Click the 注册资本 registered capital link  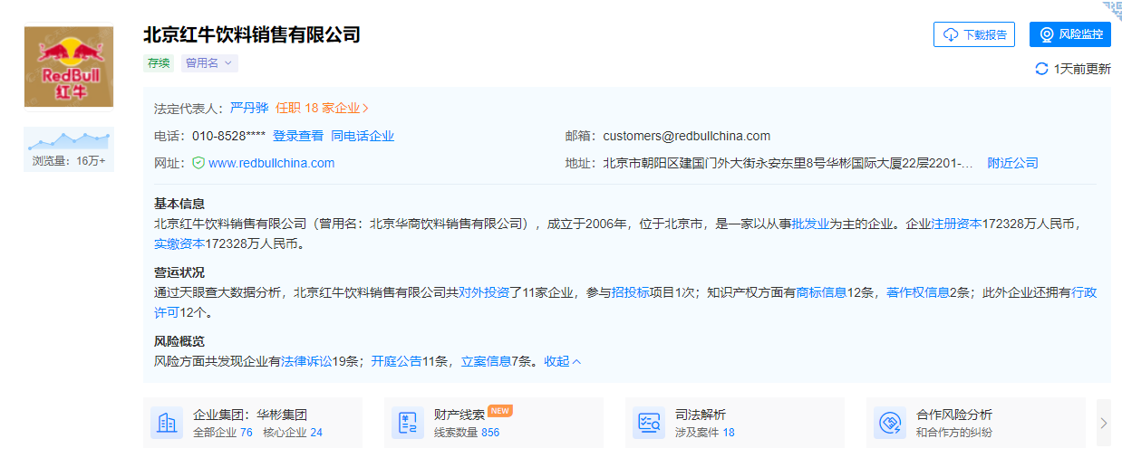pyautogui.click(x=957, y=224)
